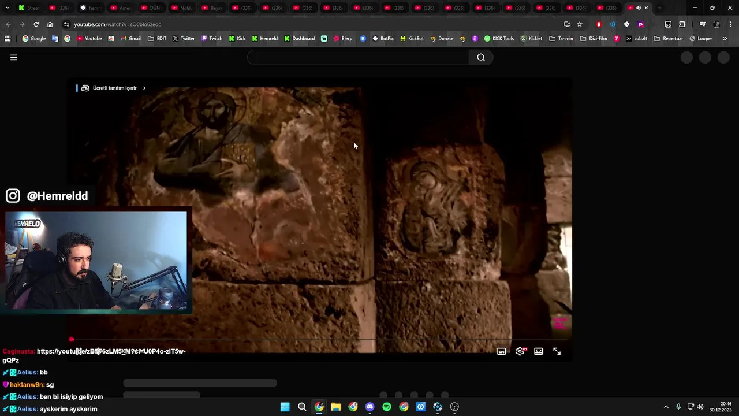Bookmark this page with the star icon

pos(580,24)
